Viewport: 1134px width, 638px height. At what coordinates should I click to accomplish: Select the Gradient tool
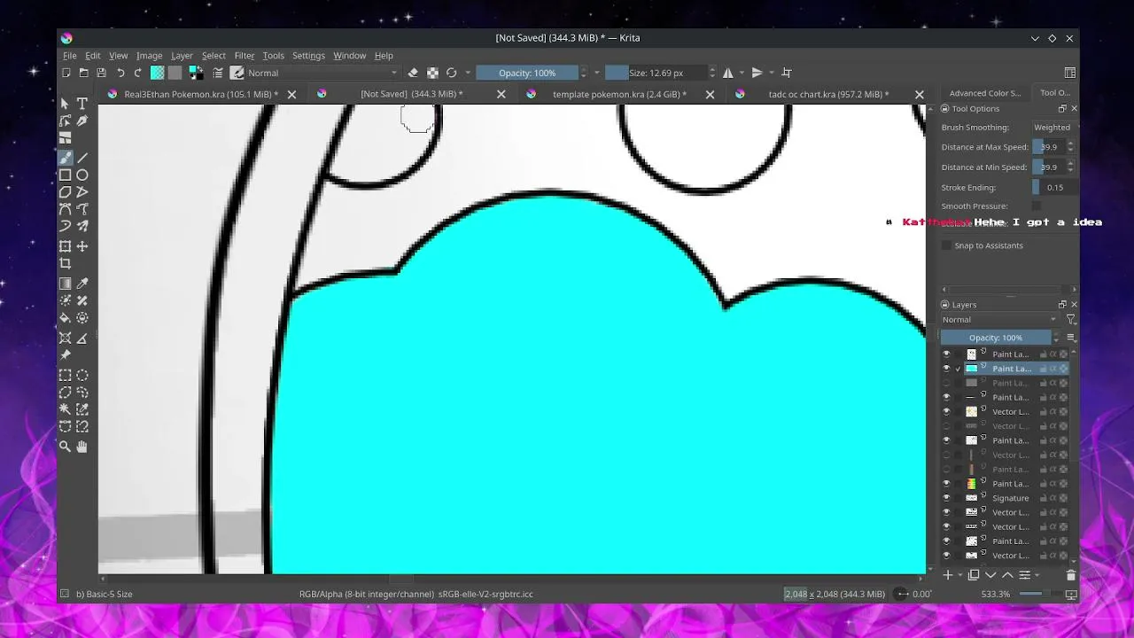66,284
